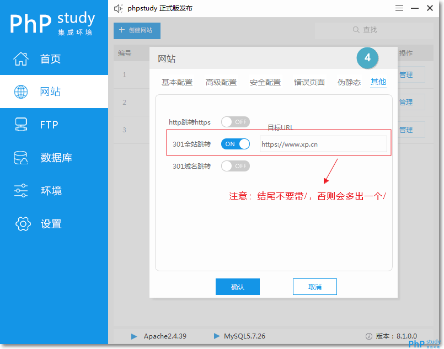Click the settings gear icon
The width and height of the screenshot is (444, 349).
pos(23,224)
